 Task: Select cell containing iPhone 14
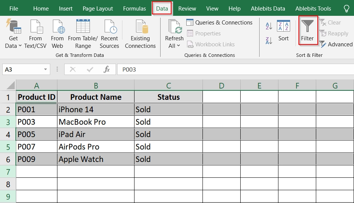tap(96, 109)
